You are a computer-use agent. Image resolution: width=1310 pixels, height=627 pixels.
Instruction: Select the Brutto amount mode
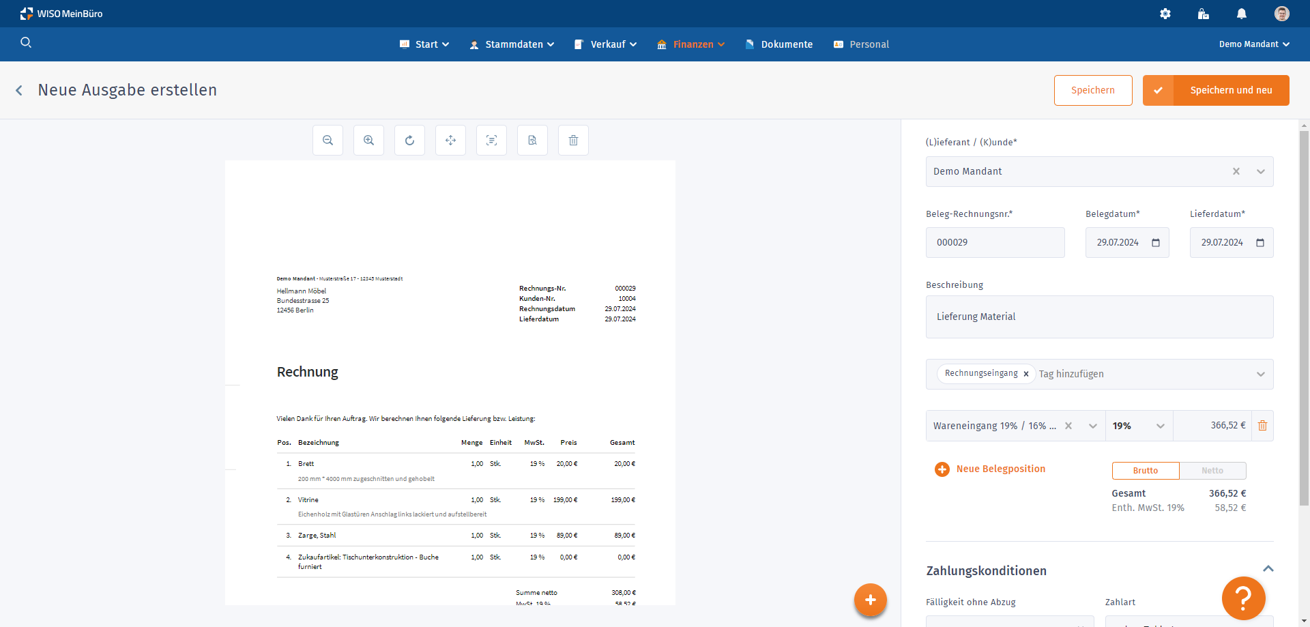[x=1145, y=471]
